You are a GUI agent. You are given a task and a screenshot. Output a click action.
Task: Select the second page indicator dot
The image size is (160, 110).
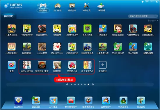[75, 84]
